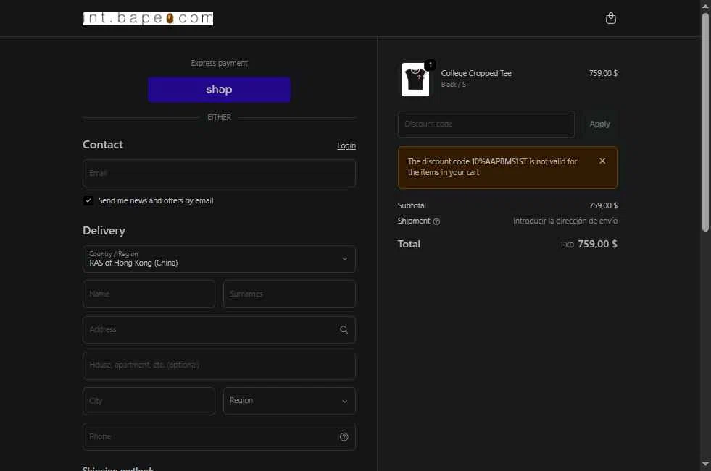Click into the Surnames field

click(289, 294)
